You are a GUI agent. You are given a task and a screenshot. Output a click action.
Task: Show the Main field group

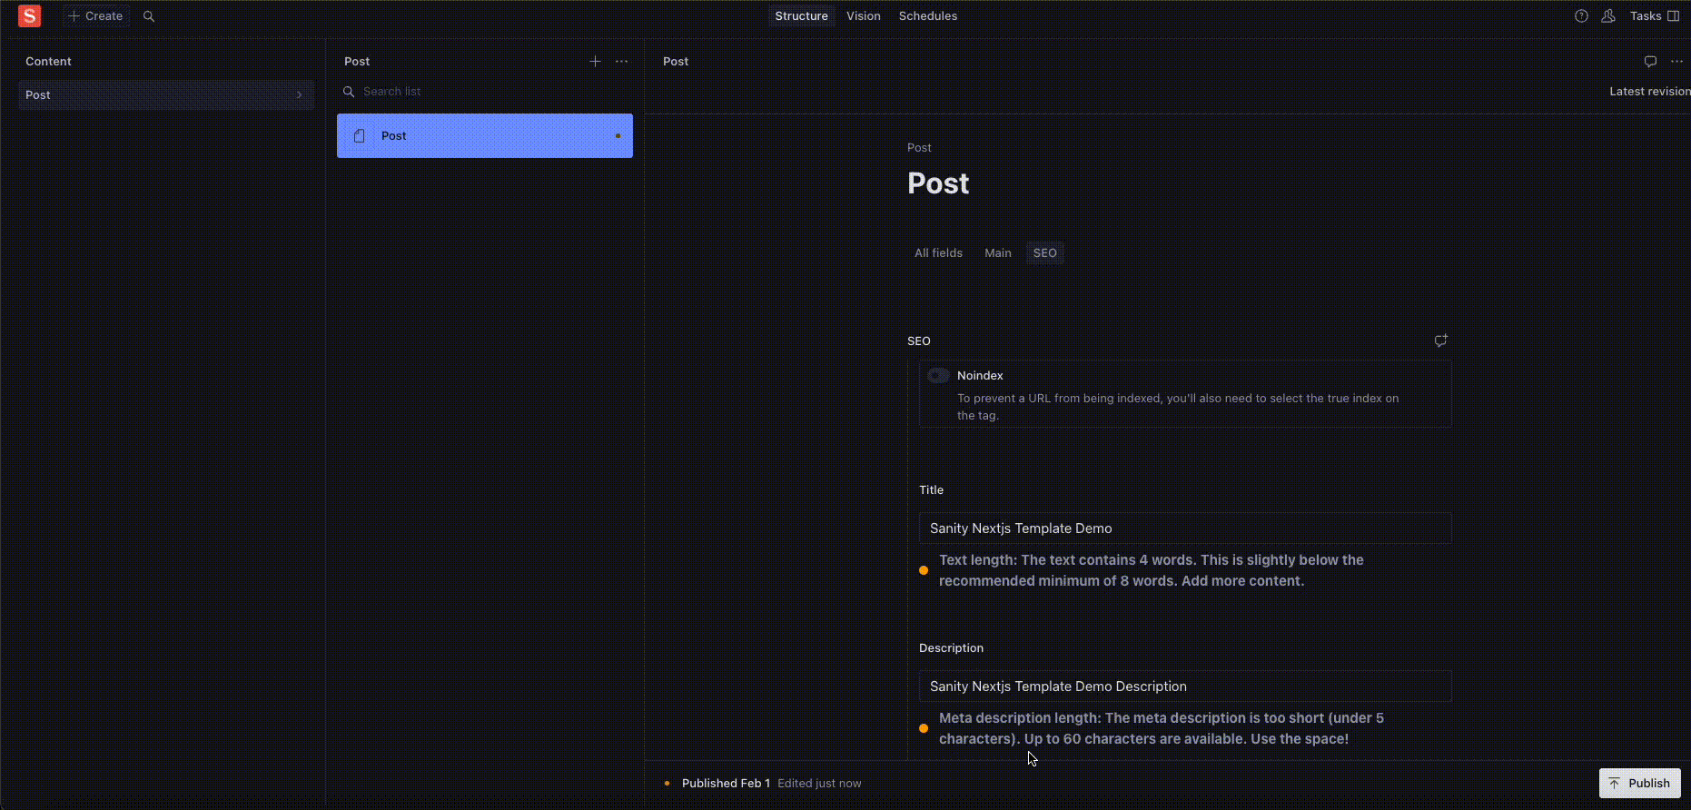997,252
